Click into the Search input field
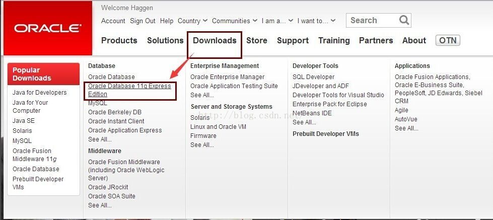Screen dimensions: 493x220 [373, 21]
